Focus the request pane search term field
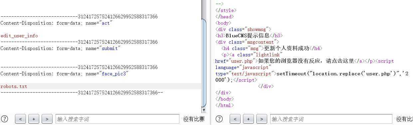Viewport: 413px width, 125px height. pyautogui.click(x=117, y=119)
